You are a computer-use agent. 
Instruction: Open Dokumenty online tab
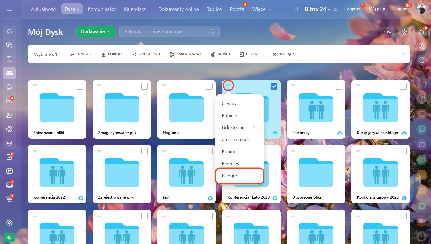[178, 9]
